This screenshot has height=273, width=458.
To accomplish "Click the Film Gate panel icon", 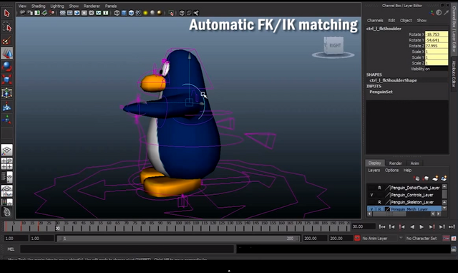I will pos(69,13).
